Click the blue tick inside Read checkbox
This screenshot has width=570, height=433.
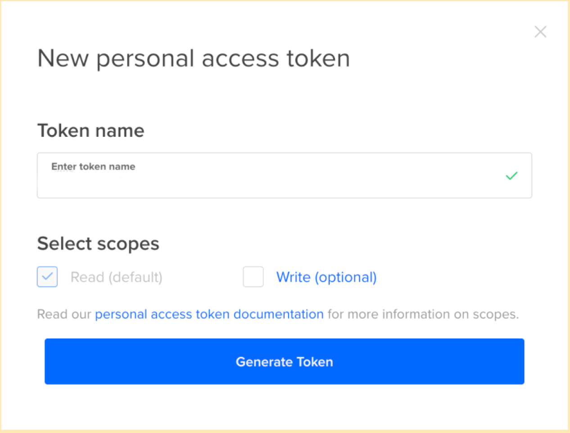(x=47, y=277)
